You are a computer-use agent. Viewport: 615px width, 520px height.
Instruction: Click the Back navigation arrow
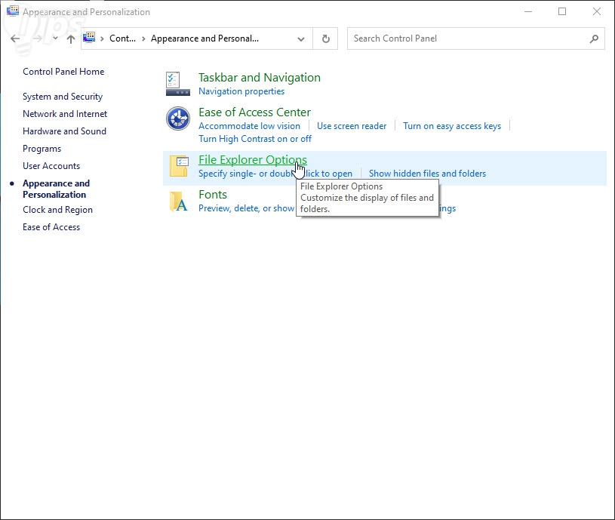(x=15, y=38)
